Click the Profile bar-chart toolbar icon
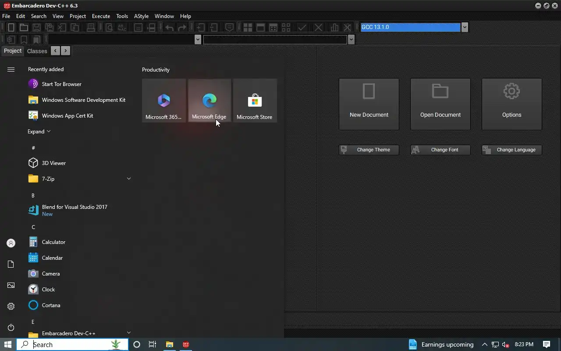The image size is (561, 351). point(335,27)
